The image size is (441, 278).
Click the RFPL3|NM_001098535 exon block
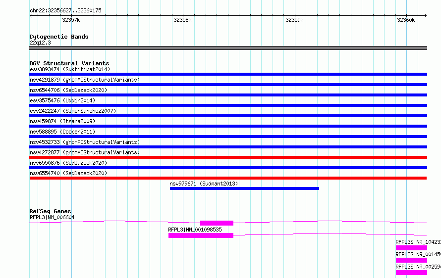[201, 235]
